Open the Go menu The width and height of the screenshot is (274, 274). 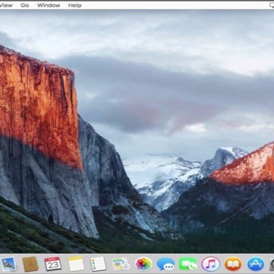coord(25,5)
